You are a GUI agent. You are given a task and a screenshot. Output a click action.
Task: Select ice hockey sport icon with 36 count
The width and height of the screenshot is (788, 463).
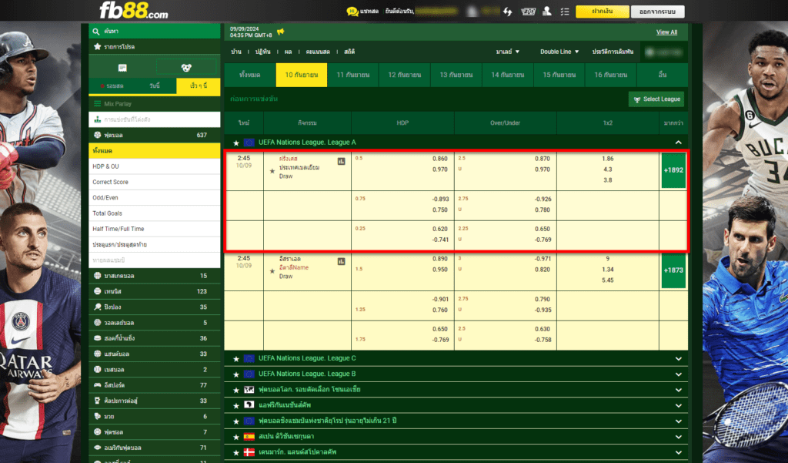pos(98,337)
